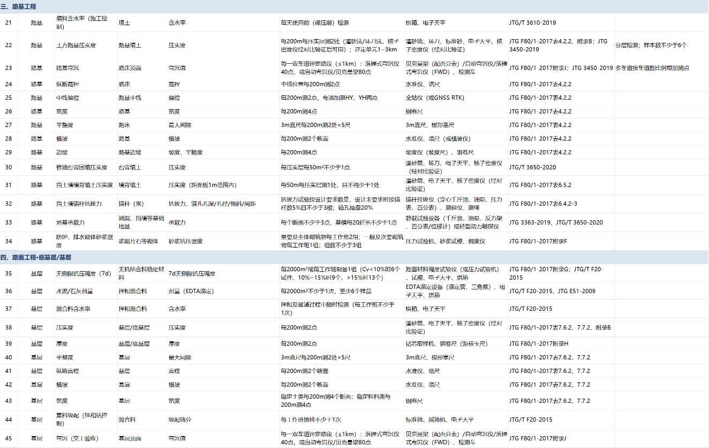The width and height of the screenshot is (709, 448).
Task: Select the cell "路基边坡"
Action: tap(130, 153)
